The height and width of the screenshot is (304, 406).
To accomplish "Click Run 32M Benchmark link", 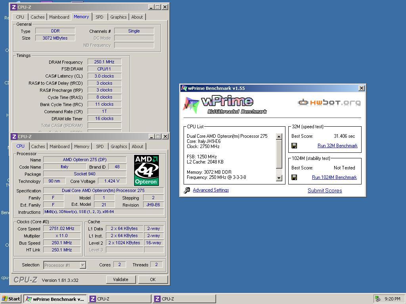I will pos(337,146).
